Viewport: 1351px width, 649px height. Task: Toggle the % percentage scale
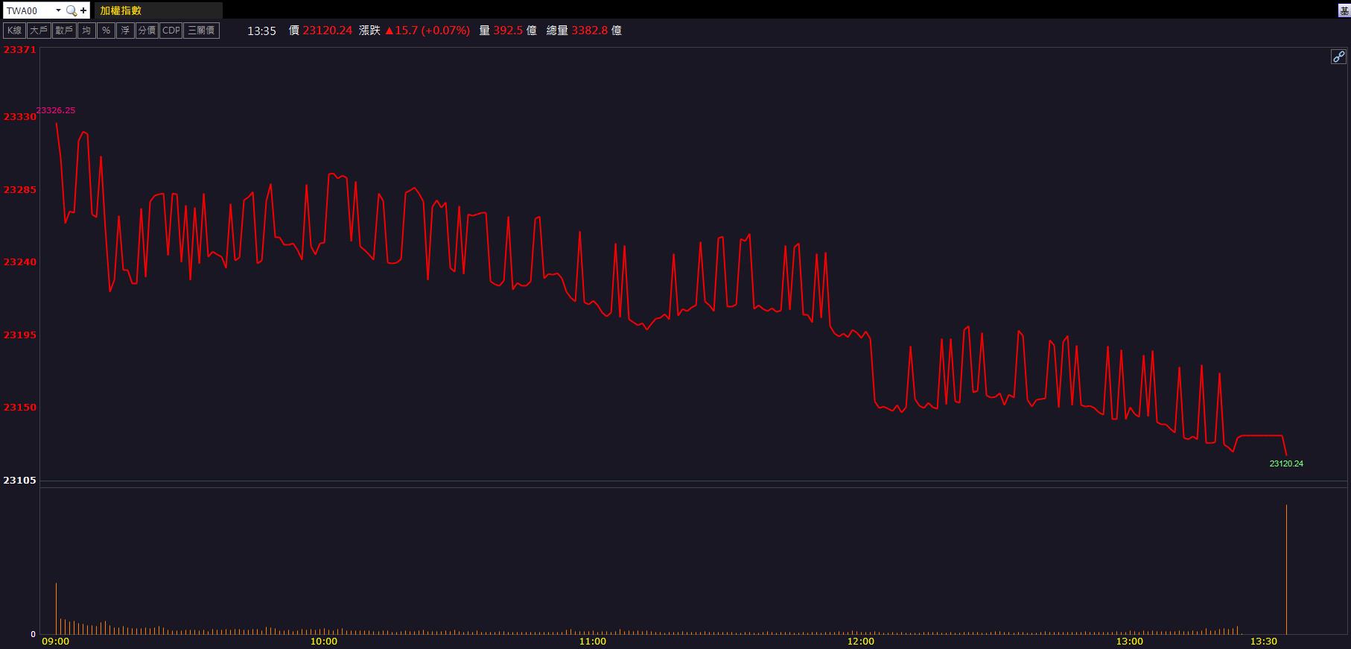pos(106,31)
